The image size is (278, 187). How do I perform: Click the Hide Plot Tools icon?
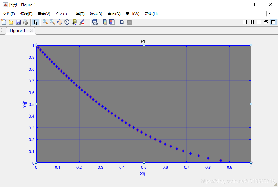(122, 22)
